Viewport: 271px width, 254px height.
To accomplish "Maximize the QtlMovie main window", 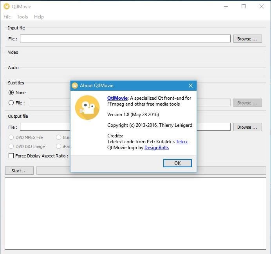I will coord(244,7).
